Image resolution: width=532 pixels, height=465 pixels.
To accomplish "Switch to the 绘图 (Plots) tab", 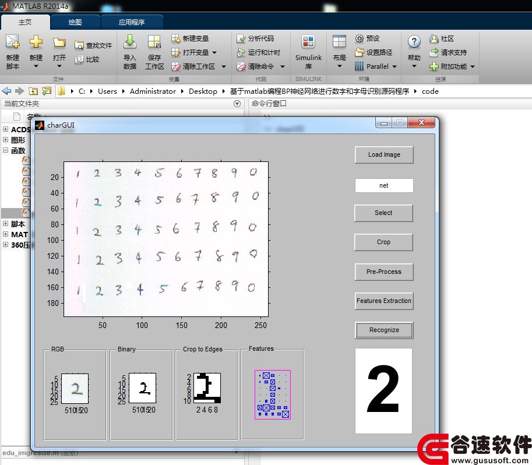I will 75,22.
